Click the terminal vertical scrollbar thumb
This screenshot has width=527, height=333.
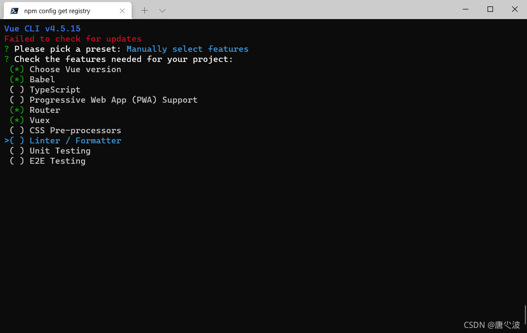[x=525, y=314]
